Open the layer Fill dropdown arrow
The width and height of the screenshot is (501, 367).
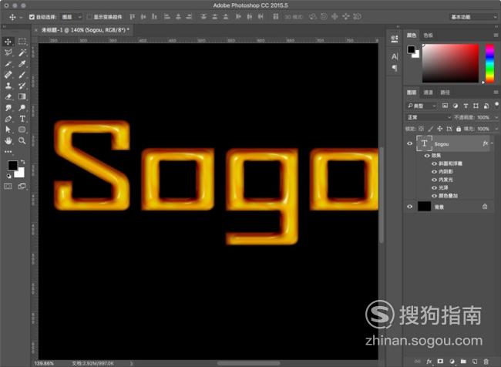coord(496,129)
